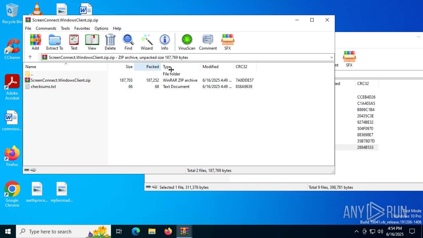Select the repliesmad... desktop file
The width and height of the screenshot is (423, 238).
click(x=62, y=192)
